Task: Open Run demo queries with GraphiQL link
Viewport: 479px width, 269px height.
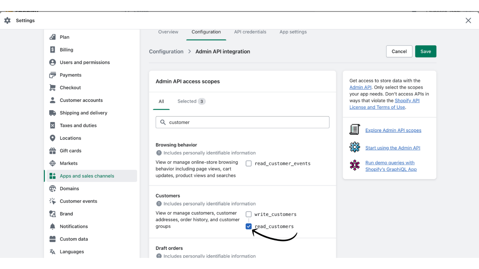Action: [x=391, y=166]
